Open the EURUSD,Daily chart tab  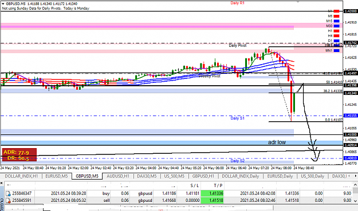280,176
